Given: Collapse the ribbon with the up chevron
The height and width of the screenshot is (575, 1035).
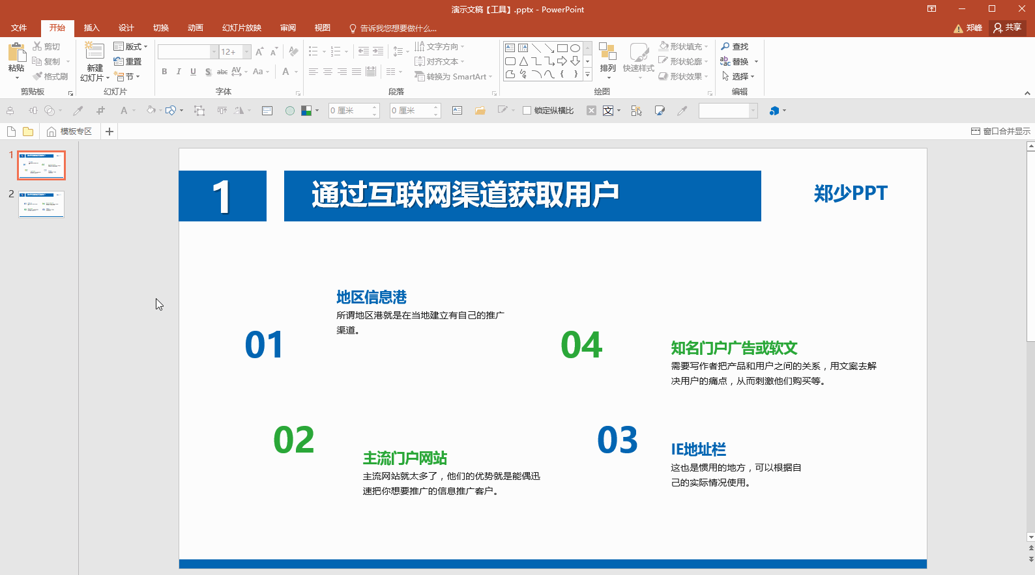Looking at the screenshot, I should click(x=1027, y=93).
